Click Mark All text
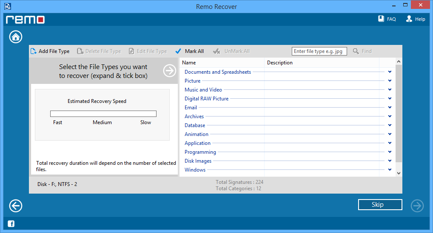The height and width of the screenshot is (233, 433). tap(194, 51)
